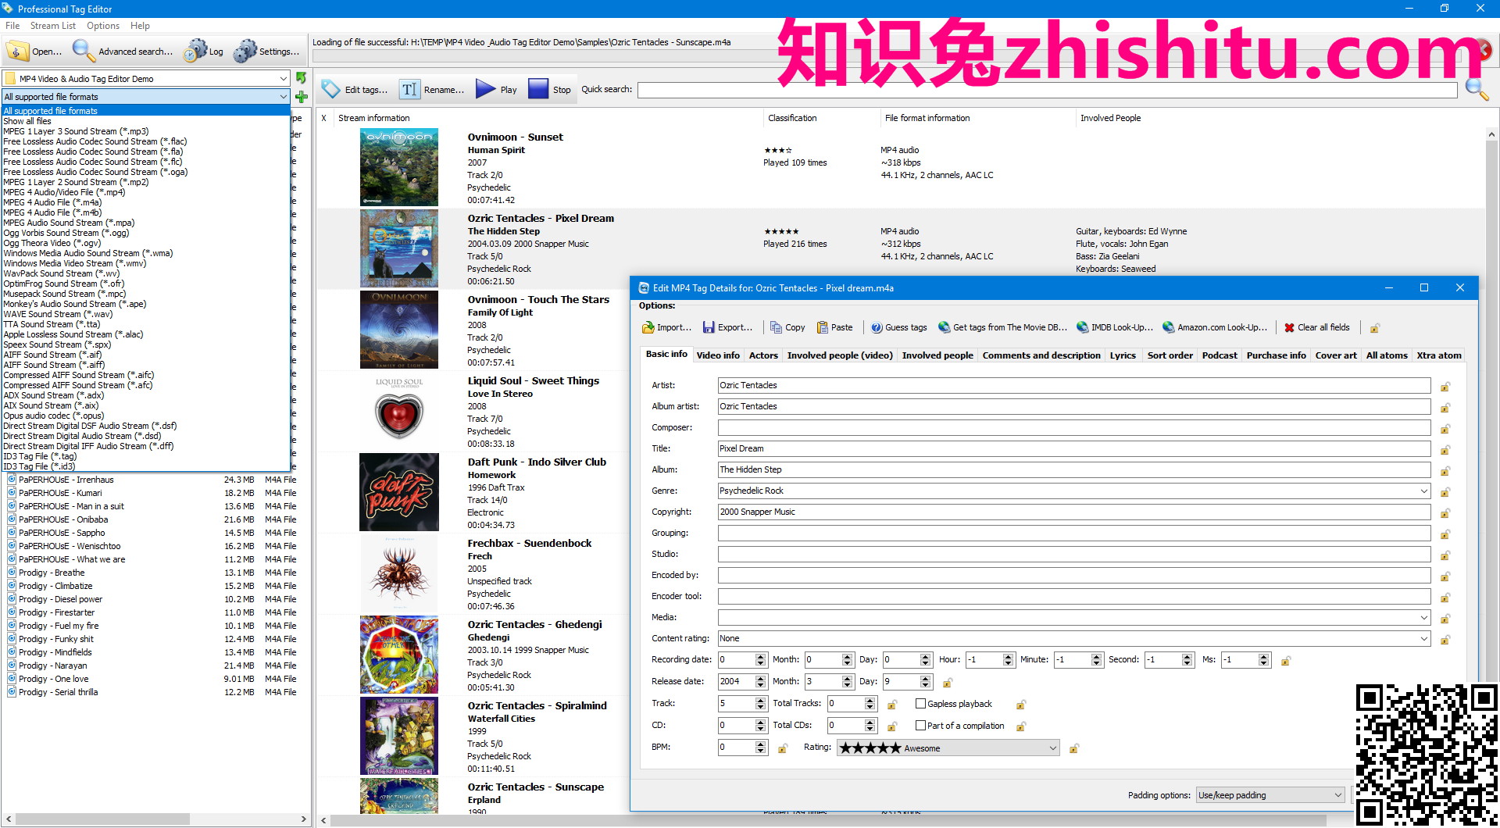Expand the Media dropdown arrow
1500x828 pixels.
pos(1423,617)
